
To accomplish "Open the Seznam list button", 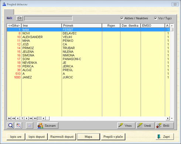I will tap(48, 125).
